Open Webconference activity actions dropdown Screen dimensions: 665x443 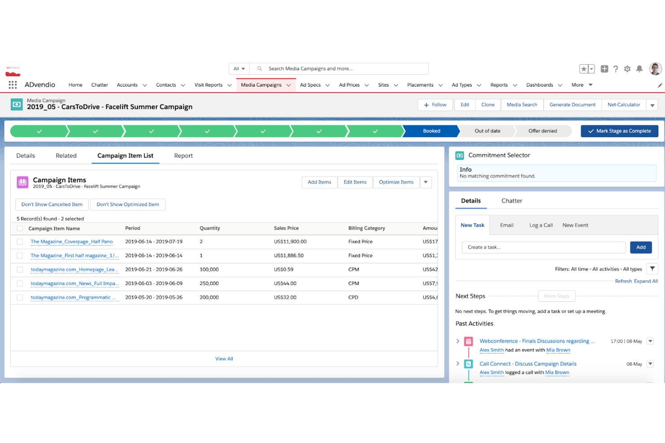pos(650,341)
